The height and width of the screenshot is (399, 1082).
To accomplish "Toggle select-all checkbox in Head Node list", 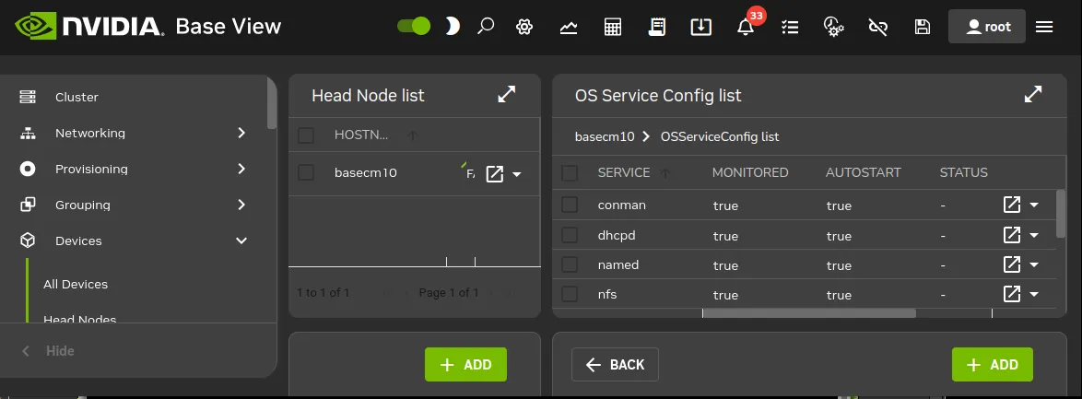I will point(306,135).
